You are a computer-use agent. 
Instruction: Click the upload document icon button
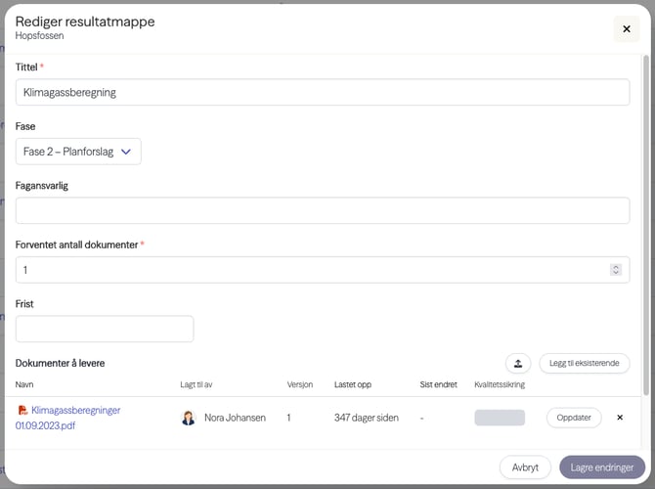(x=517, y=363)
